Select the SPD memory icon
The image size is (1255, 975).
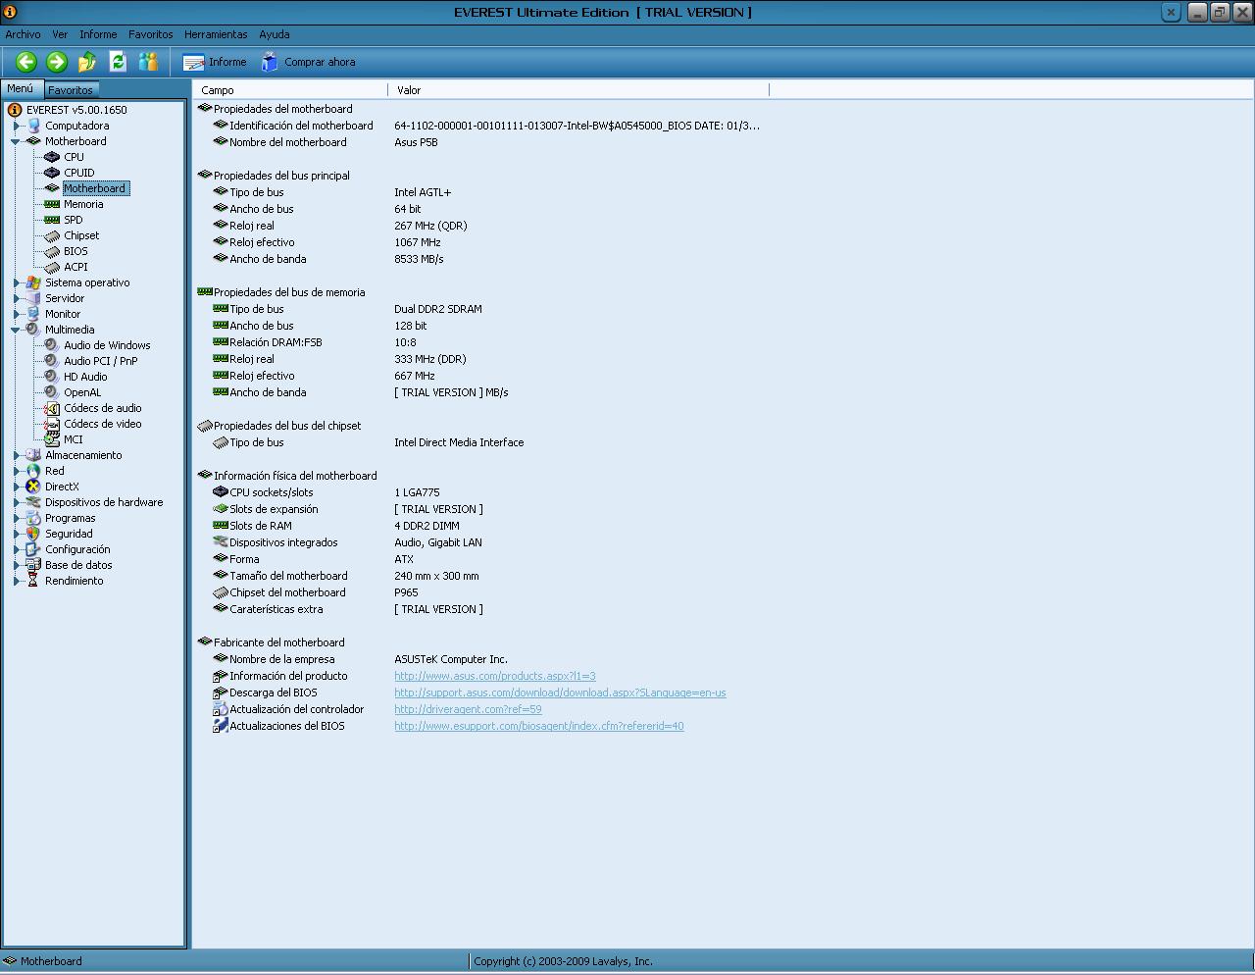52,220
